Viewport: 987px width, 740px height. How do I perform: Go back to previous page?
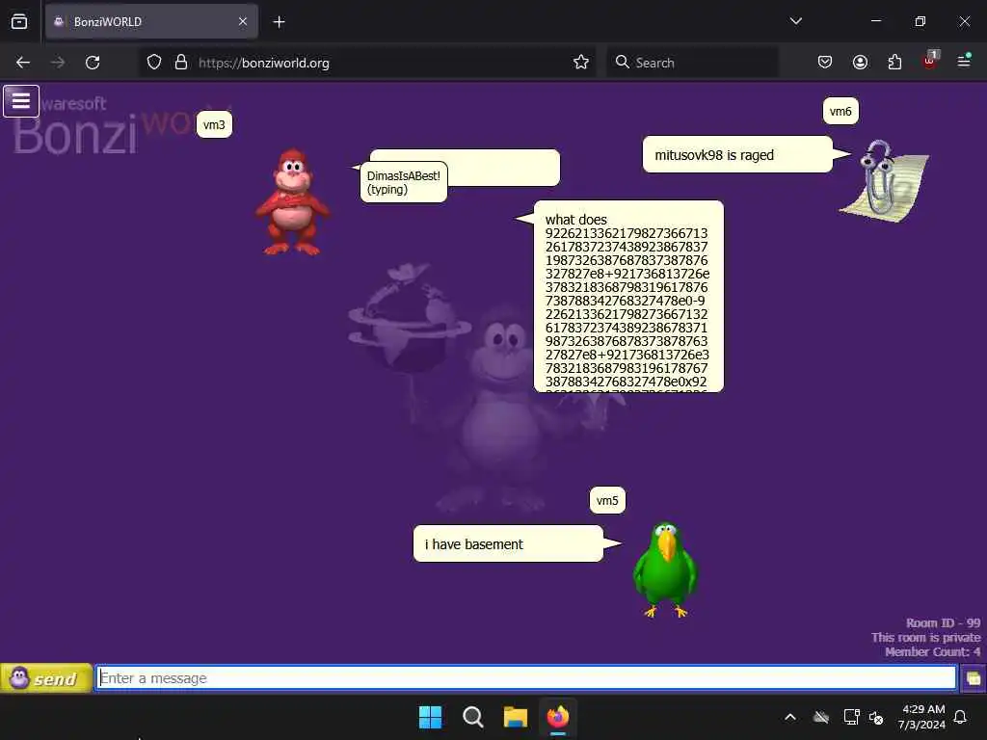pyautogui.click(x=23, y=63)
